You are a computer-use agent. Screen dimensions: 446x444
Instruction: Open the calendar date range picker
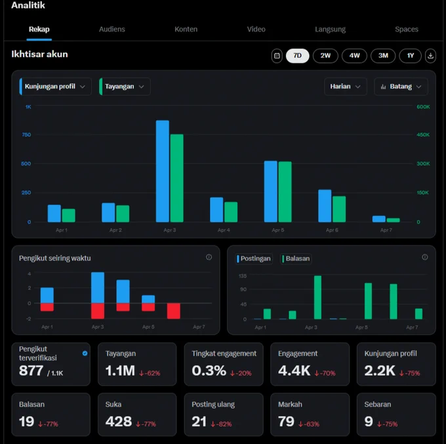coord(277,56)
